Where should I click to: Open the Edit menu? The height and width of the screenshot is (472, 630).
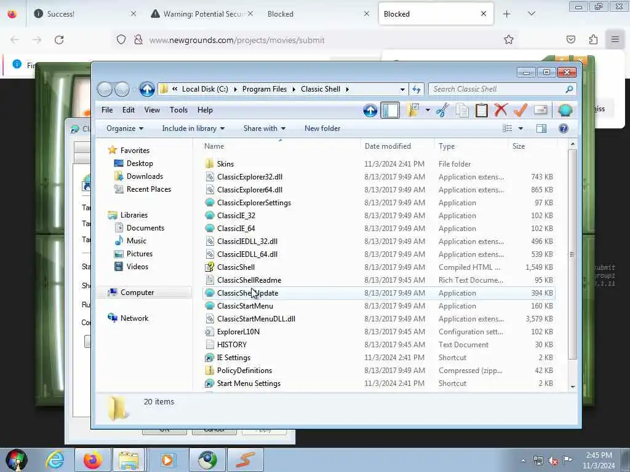click(x=129, y=110)
